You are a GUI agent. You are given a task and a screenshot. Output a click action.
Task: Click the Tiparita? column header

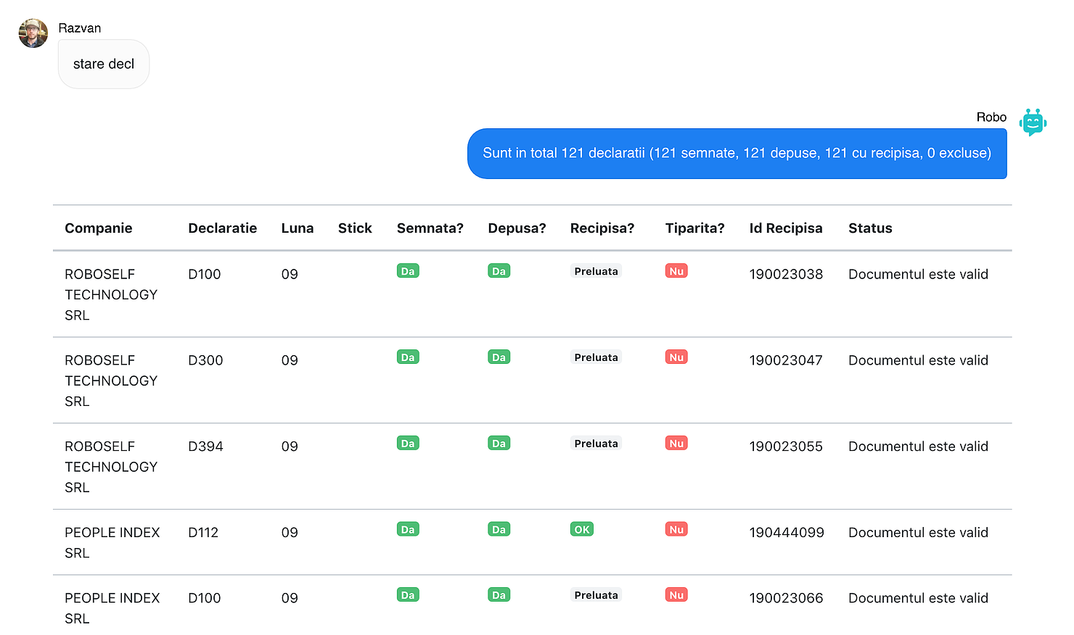[x=695, y=228]
